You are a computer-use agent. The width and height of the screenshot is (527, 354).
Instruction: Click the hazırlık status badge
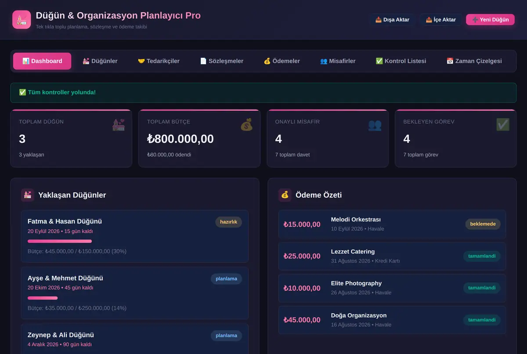228,222
